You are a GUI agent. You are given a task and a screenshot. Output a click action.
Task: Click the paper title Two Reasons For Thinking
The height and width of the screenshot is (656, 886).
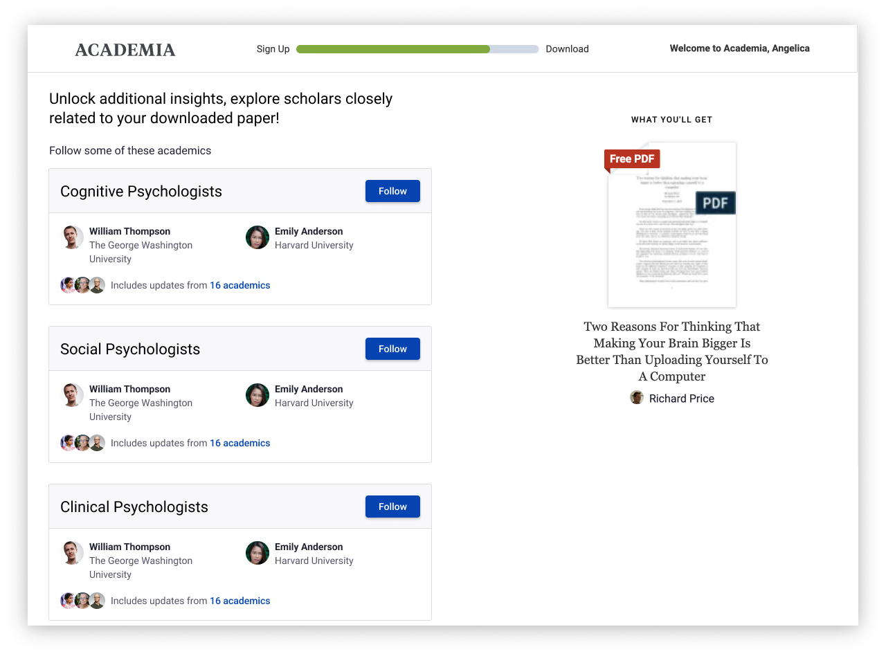tap(672, 352)
